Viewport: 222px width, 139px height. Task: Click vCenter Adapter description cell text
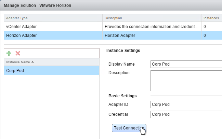151,26
